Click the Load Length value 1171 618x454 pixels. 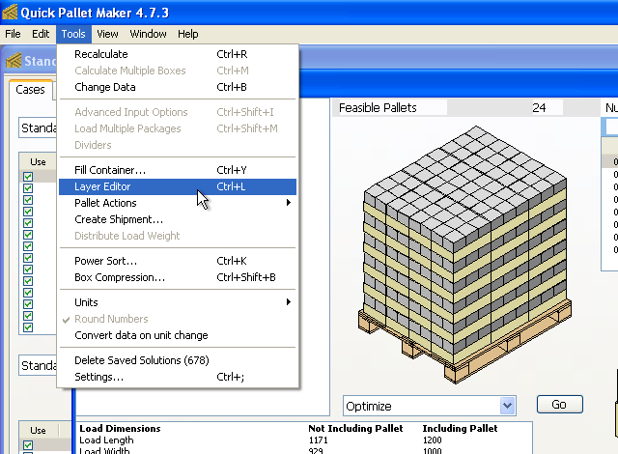tap(318, 440)
